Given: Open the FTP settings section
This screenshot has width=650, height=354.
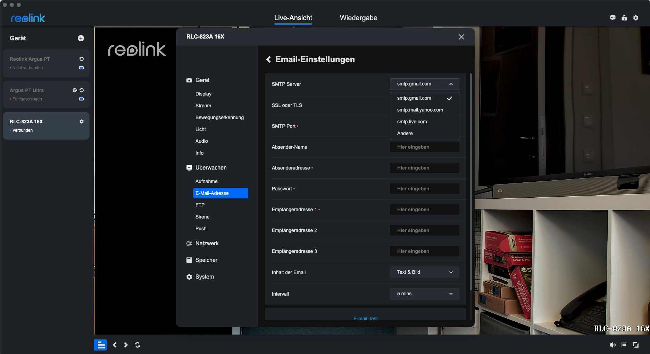Looking at the screenshot, I should tap(200, 205).
